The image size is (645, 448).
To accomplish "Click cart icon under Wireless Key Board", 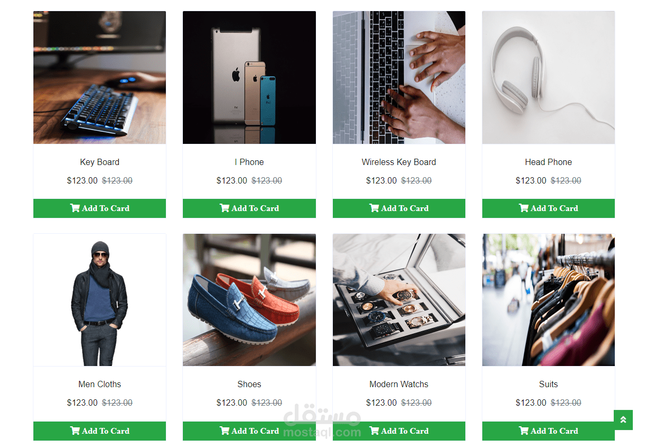I will (x=374, y=208).
